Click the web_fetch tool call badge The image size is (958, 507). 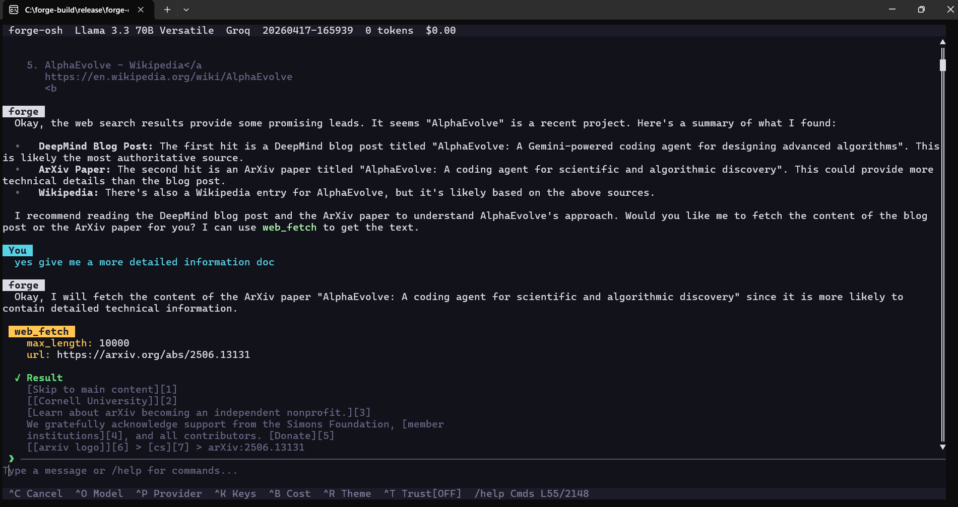point(42,332)
